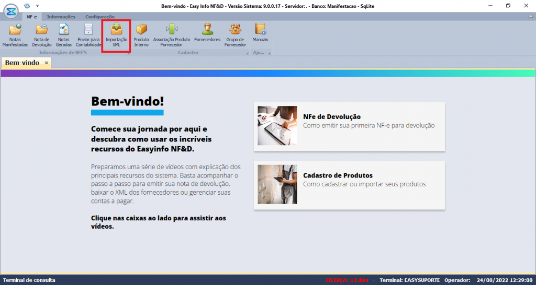Click the Bem-vindo! heading
Screen dimensions: 536x285
tap(128, 101)
